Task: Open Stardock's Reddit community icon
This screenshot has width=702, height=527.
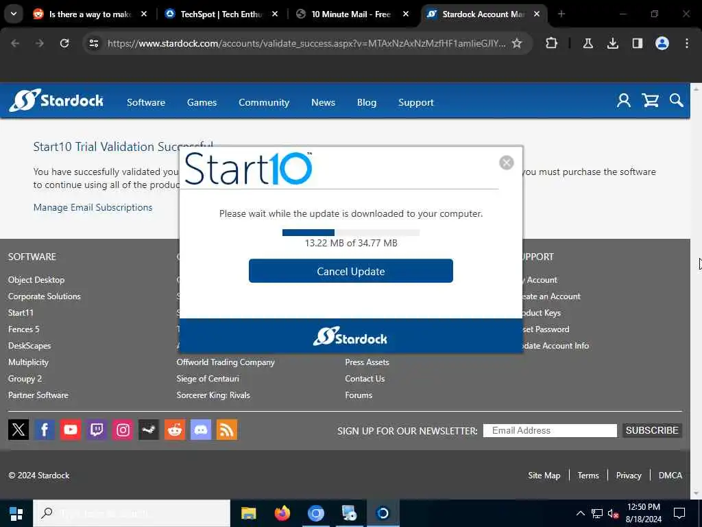Action: click(x=175, y=430)
